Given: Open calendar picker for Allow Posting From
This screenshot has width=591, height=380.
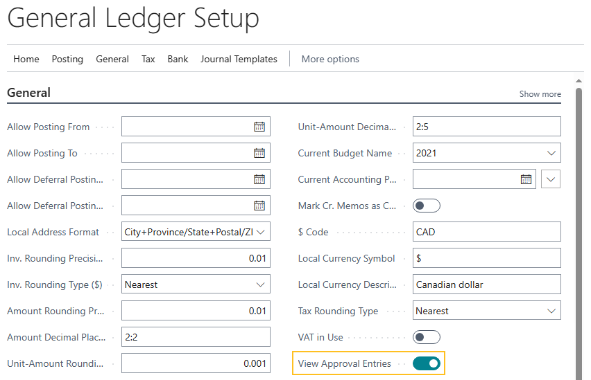Looking at the screenshot, I should (259, 127).
